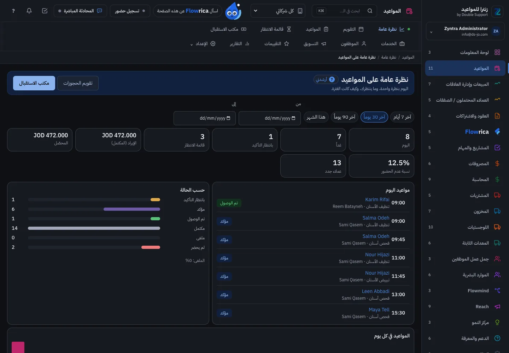This screenshot has width=509, height=353.
Task: Open the من start date picker
Action: [x=270, y=118]
